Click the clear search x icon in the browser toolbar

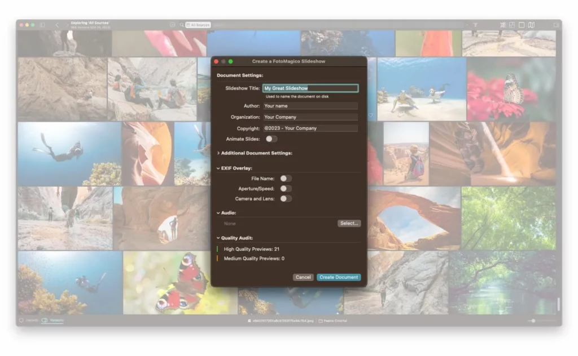tap(466, 25)
